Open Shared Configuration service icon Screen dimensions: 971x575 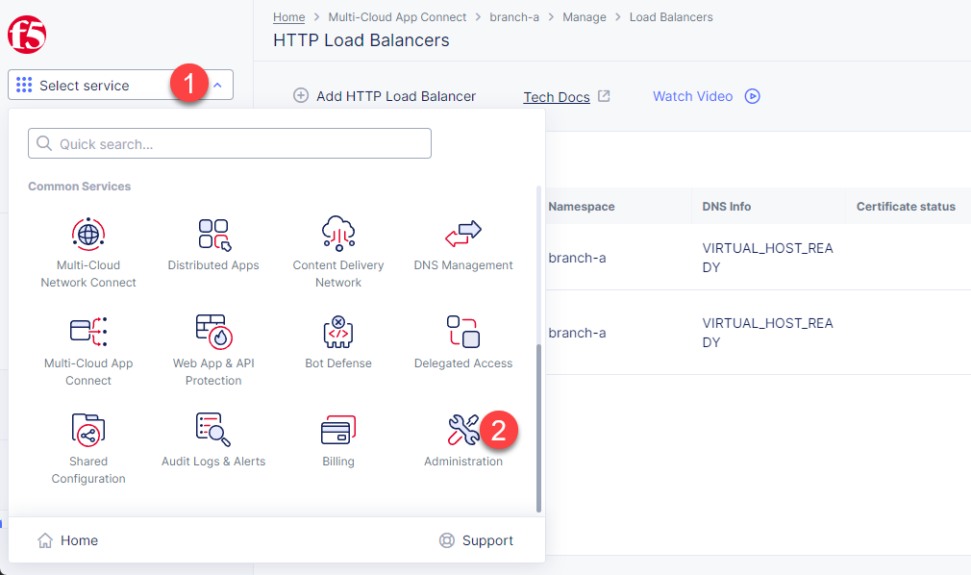point(88,430)
